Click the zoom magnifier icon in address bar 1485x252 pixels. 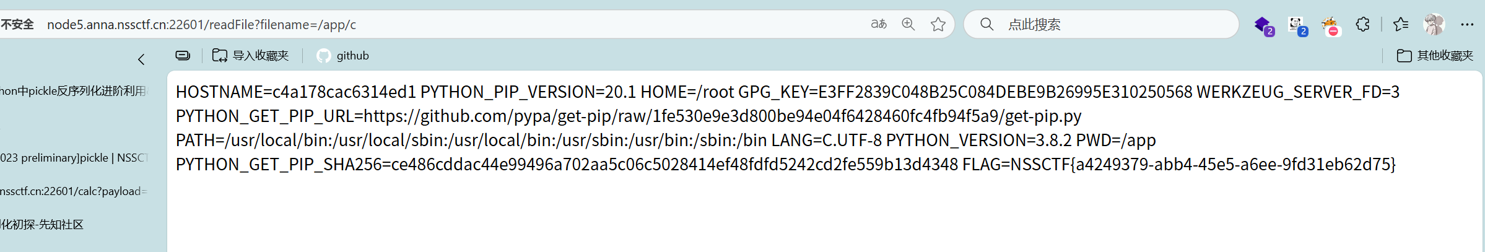tap(908, 24)
